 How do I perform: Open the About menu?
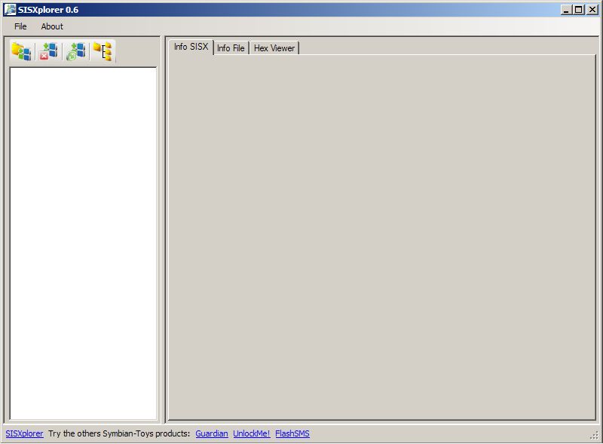point(52,26)
